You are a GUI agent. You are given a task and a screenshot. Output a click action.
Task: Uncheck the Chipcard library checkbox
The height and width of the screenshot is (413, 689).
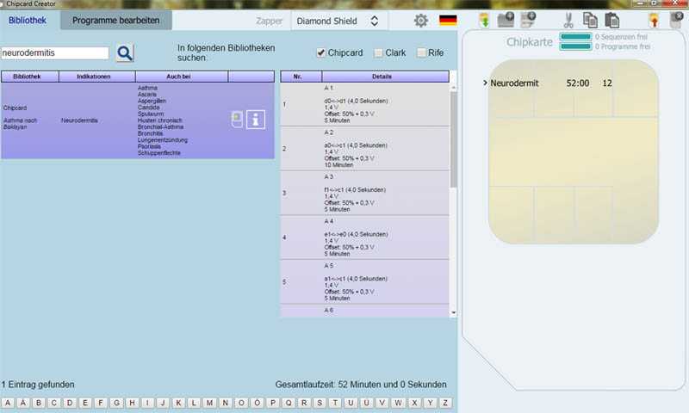coord(321,53)
